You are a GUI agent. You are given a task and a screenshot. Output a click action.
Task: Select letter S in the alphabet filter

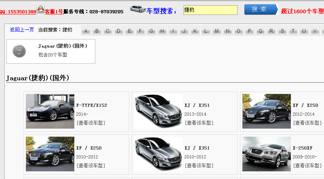pyautogui.click(x=282, y=31)
